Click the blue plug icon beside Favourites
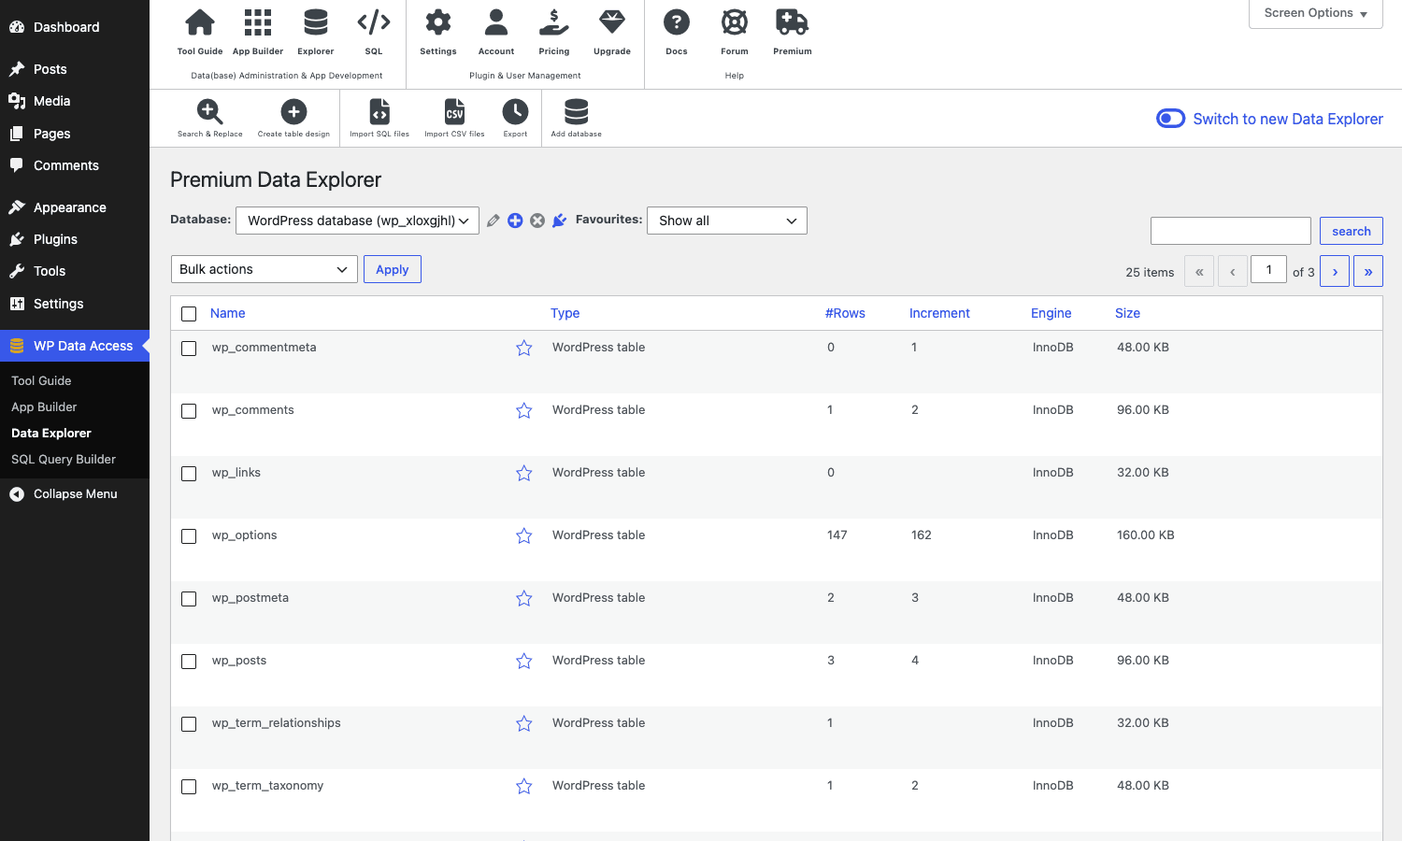 click(x=560, y=221)
